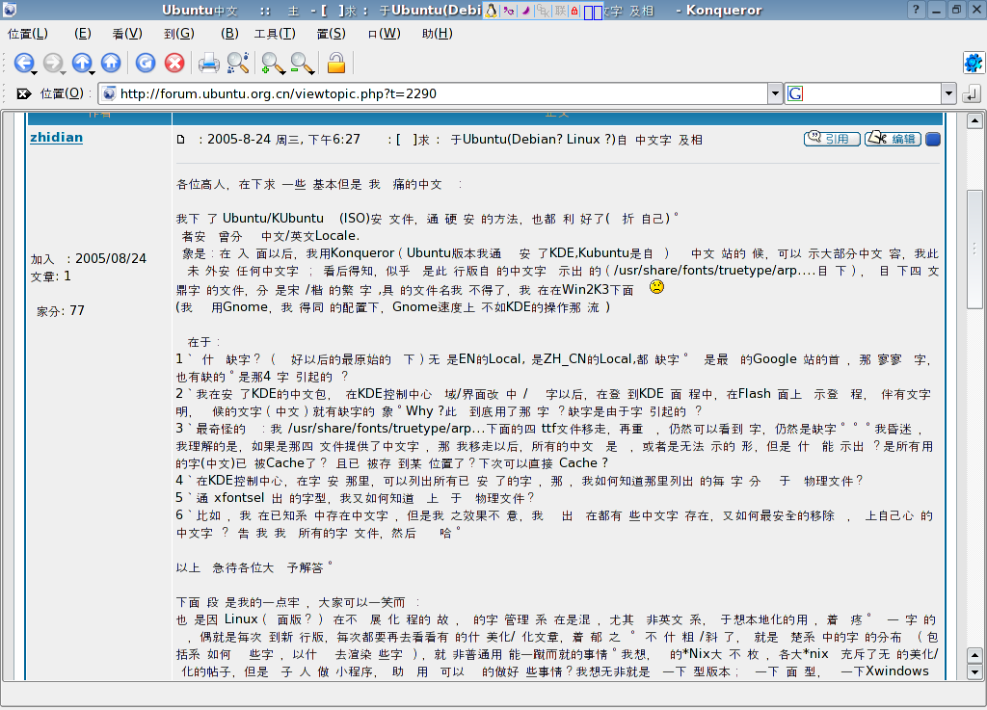
Task: Click the join date 2005/08/24 text
Action: click(111, 258)
